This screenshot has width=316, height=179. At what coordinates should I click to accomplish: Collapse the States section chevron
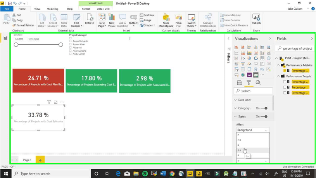[235, 116]
